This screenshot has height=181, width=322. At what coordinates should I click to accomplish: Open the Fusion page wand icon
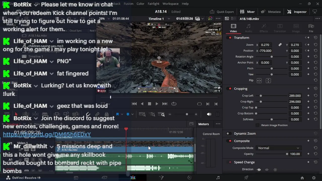[x=161, y=178]
